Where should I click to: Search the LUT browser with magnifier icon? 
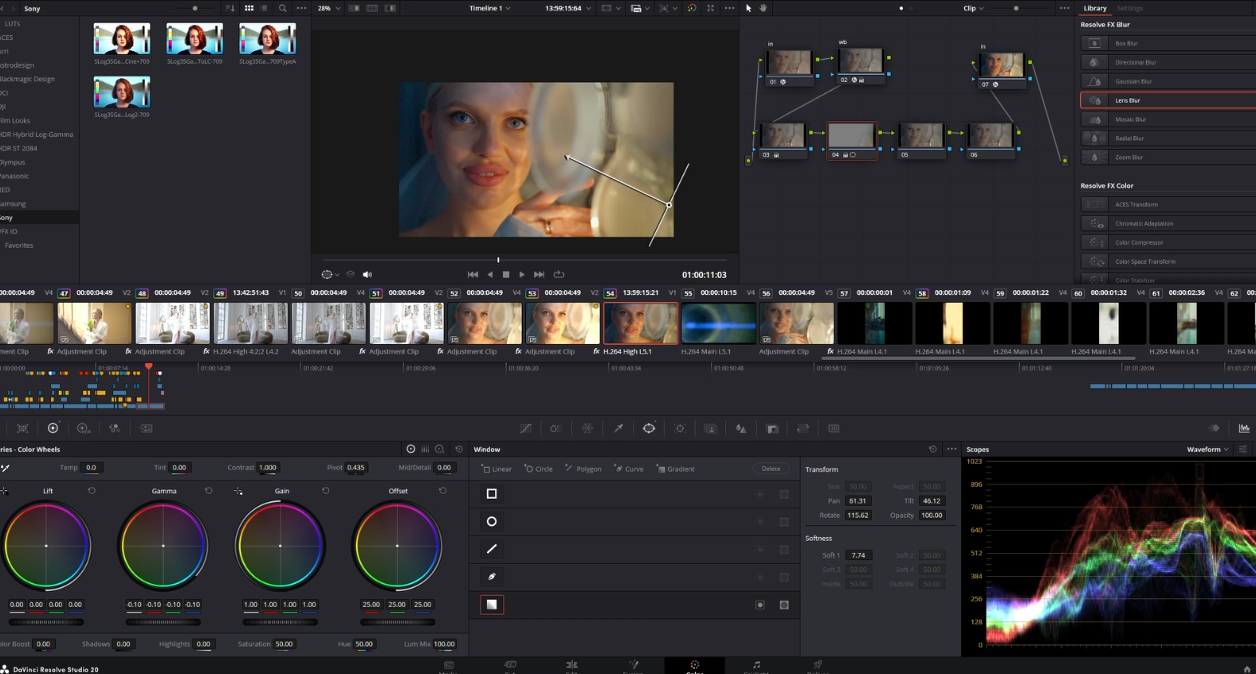[282, 8]
